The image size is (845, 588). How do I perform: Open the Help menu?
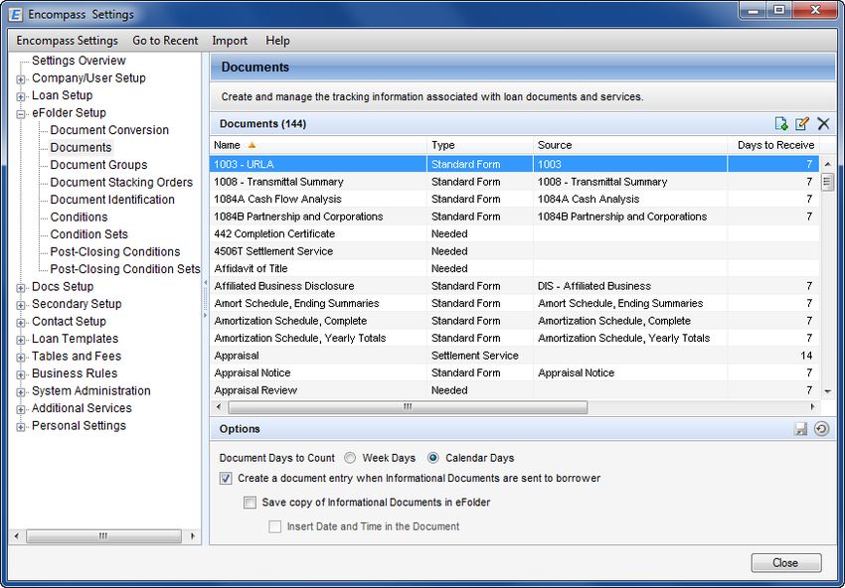click(277, 41)
